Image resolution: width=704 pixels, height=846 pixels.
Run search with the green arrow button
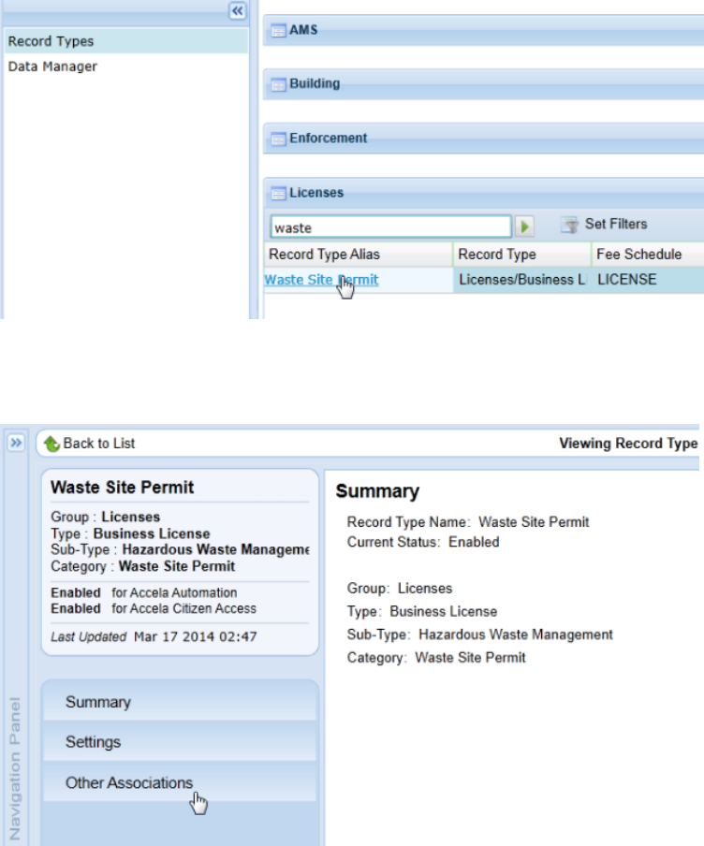click(x=524, y=226)
